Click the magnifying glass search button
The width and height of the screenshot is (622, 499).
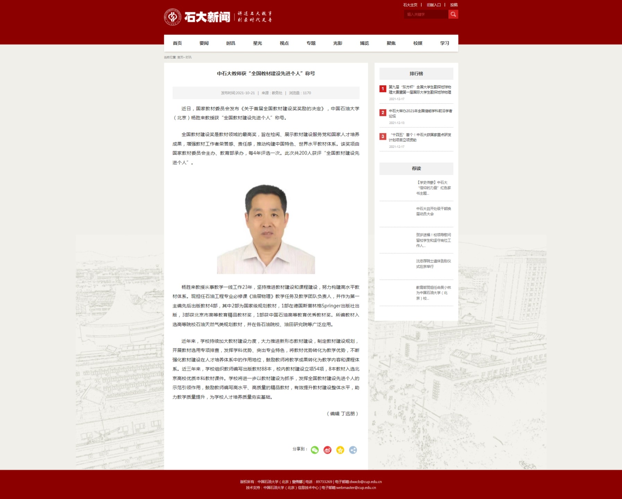453,14
